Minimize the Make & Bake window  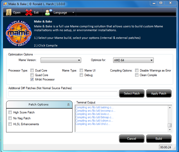pyautogui.click(x=154, y=3)
